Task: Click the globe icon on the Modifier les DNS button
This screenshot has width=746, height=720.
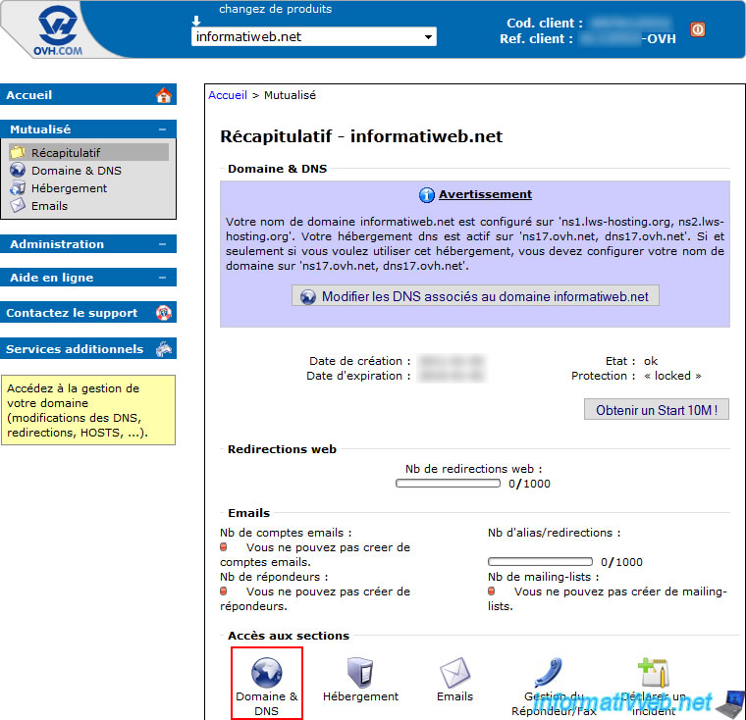Action: click(x=308, y=297)
